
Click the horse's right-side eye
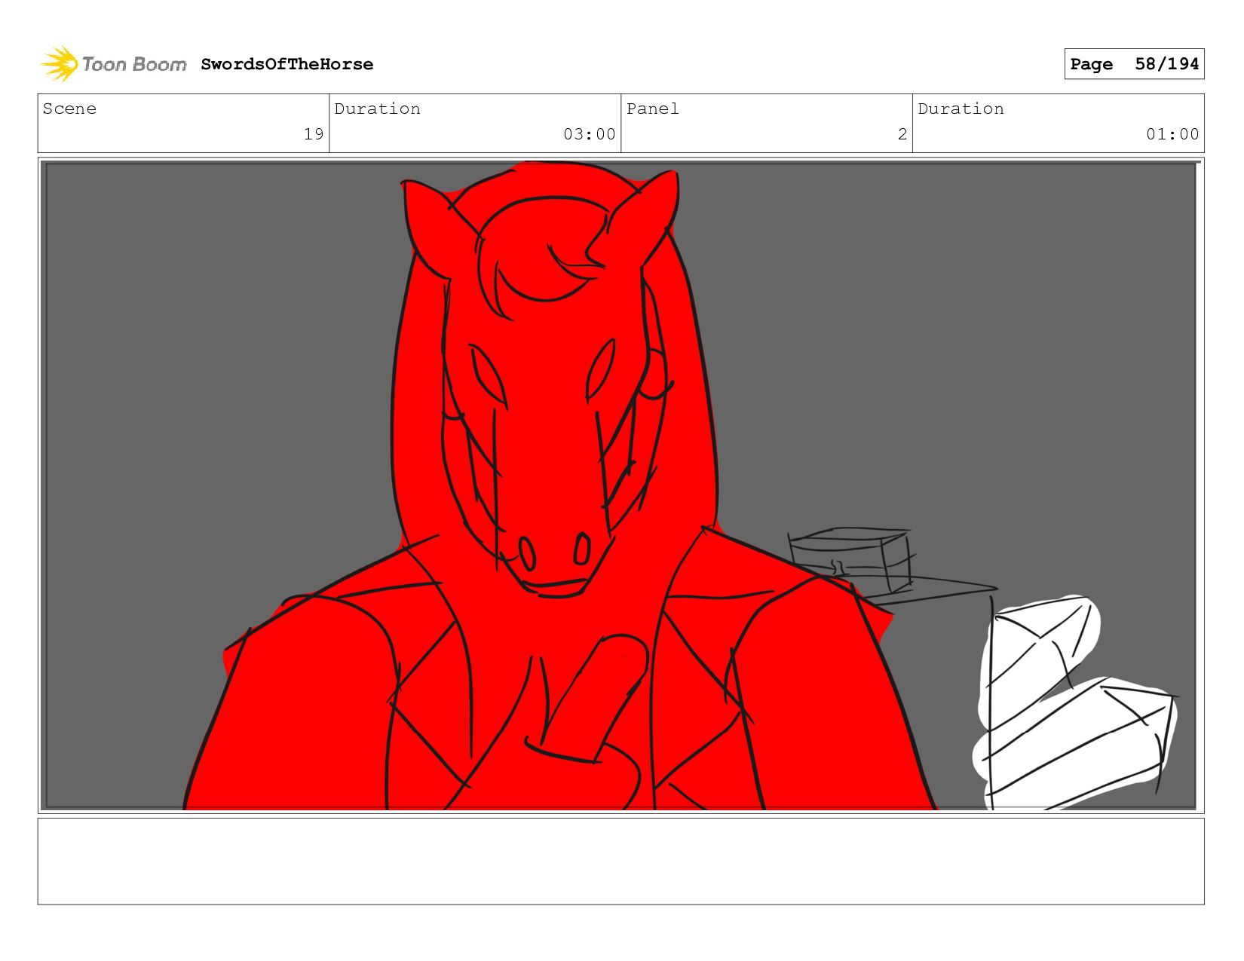coord(601,369)
